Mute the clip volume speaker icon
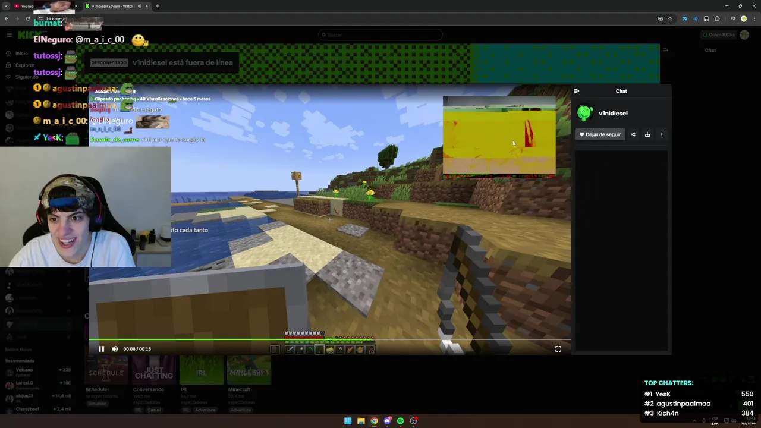 pos(115,349)
